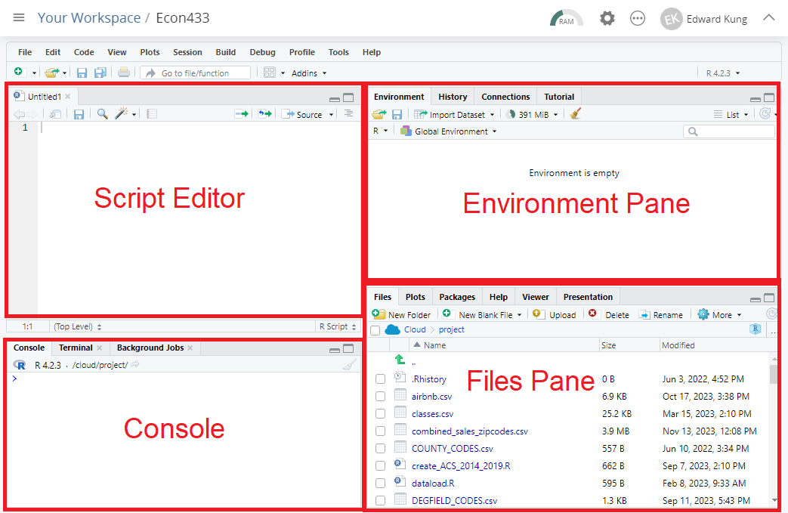Clear the console with broom icon
This screenshot has height=513, width=788.
[349, 365]
